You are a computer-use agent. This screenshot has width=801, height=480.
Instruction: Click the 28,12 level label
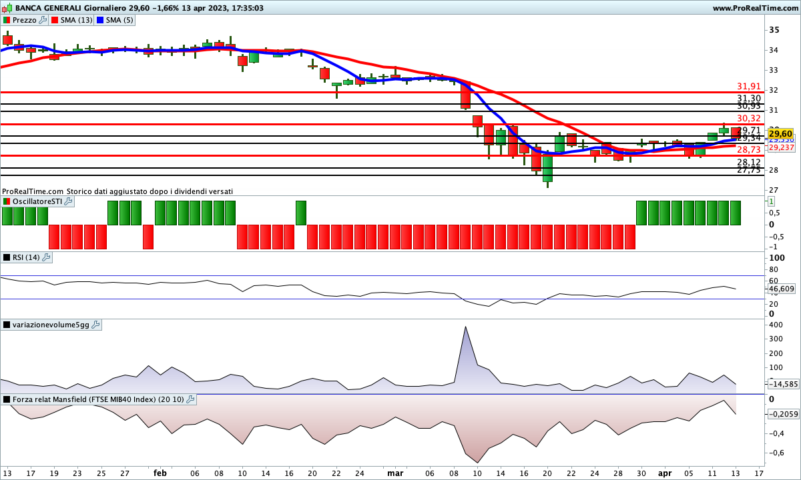[749, 162]
